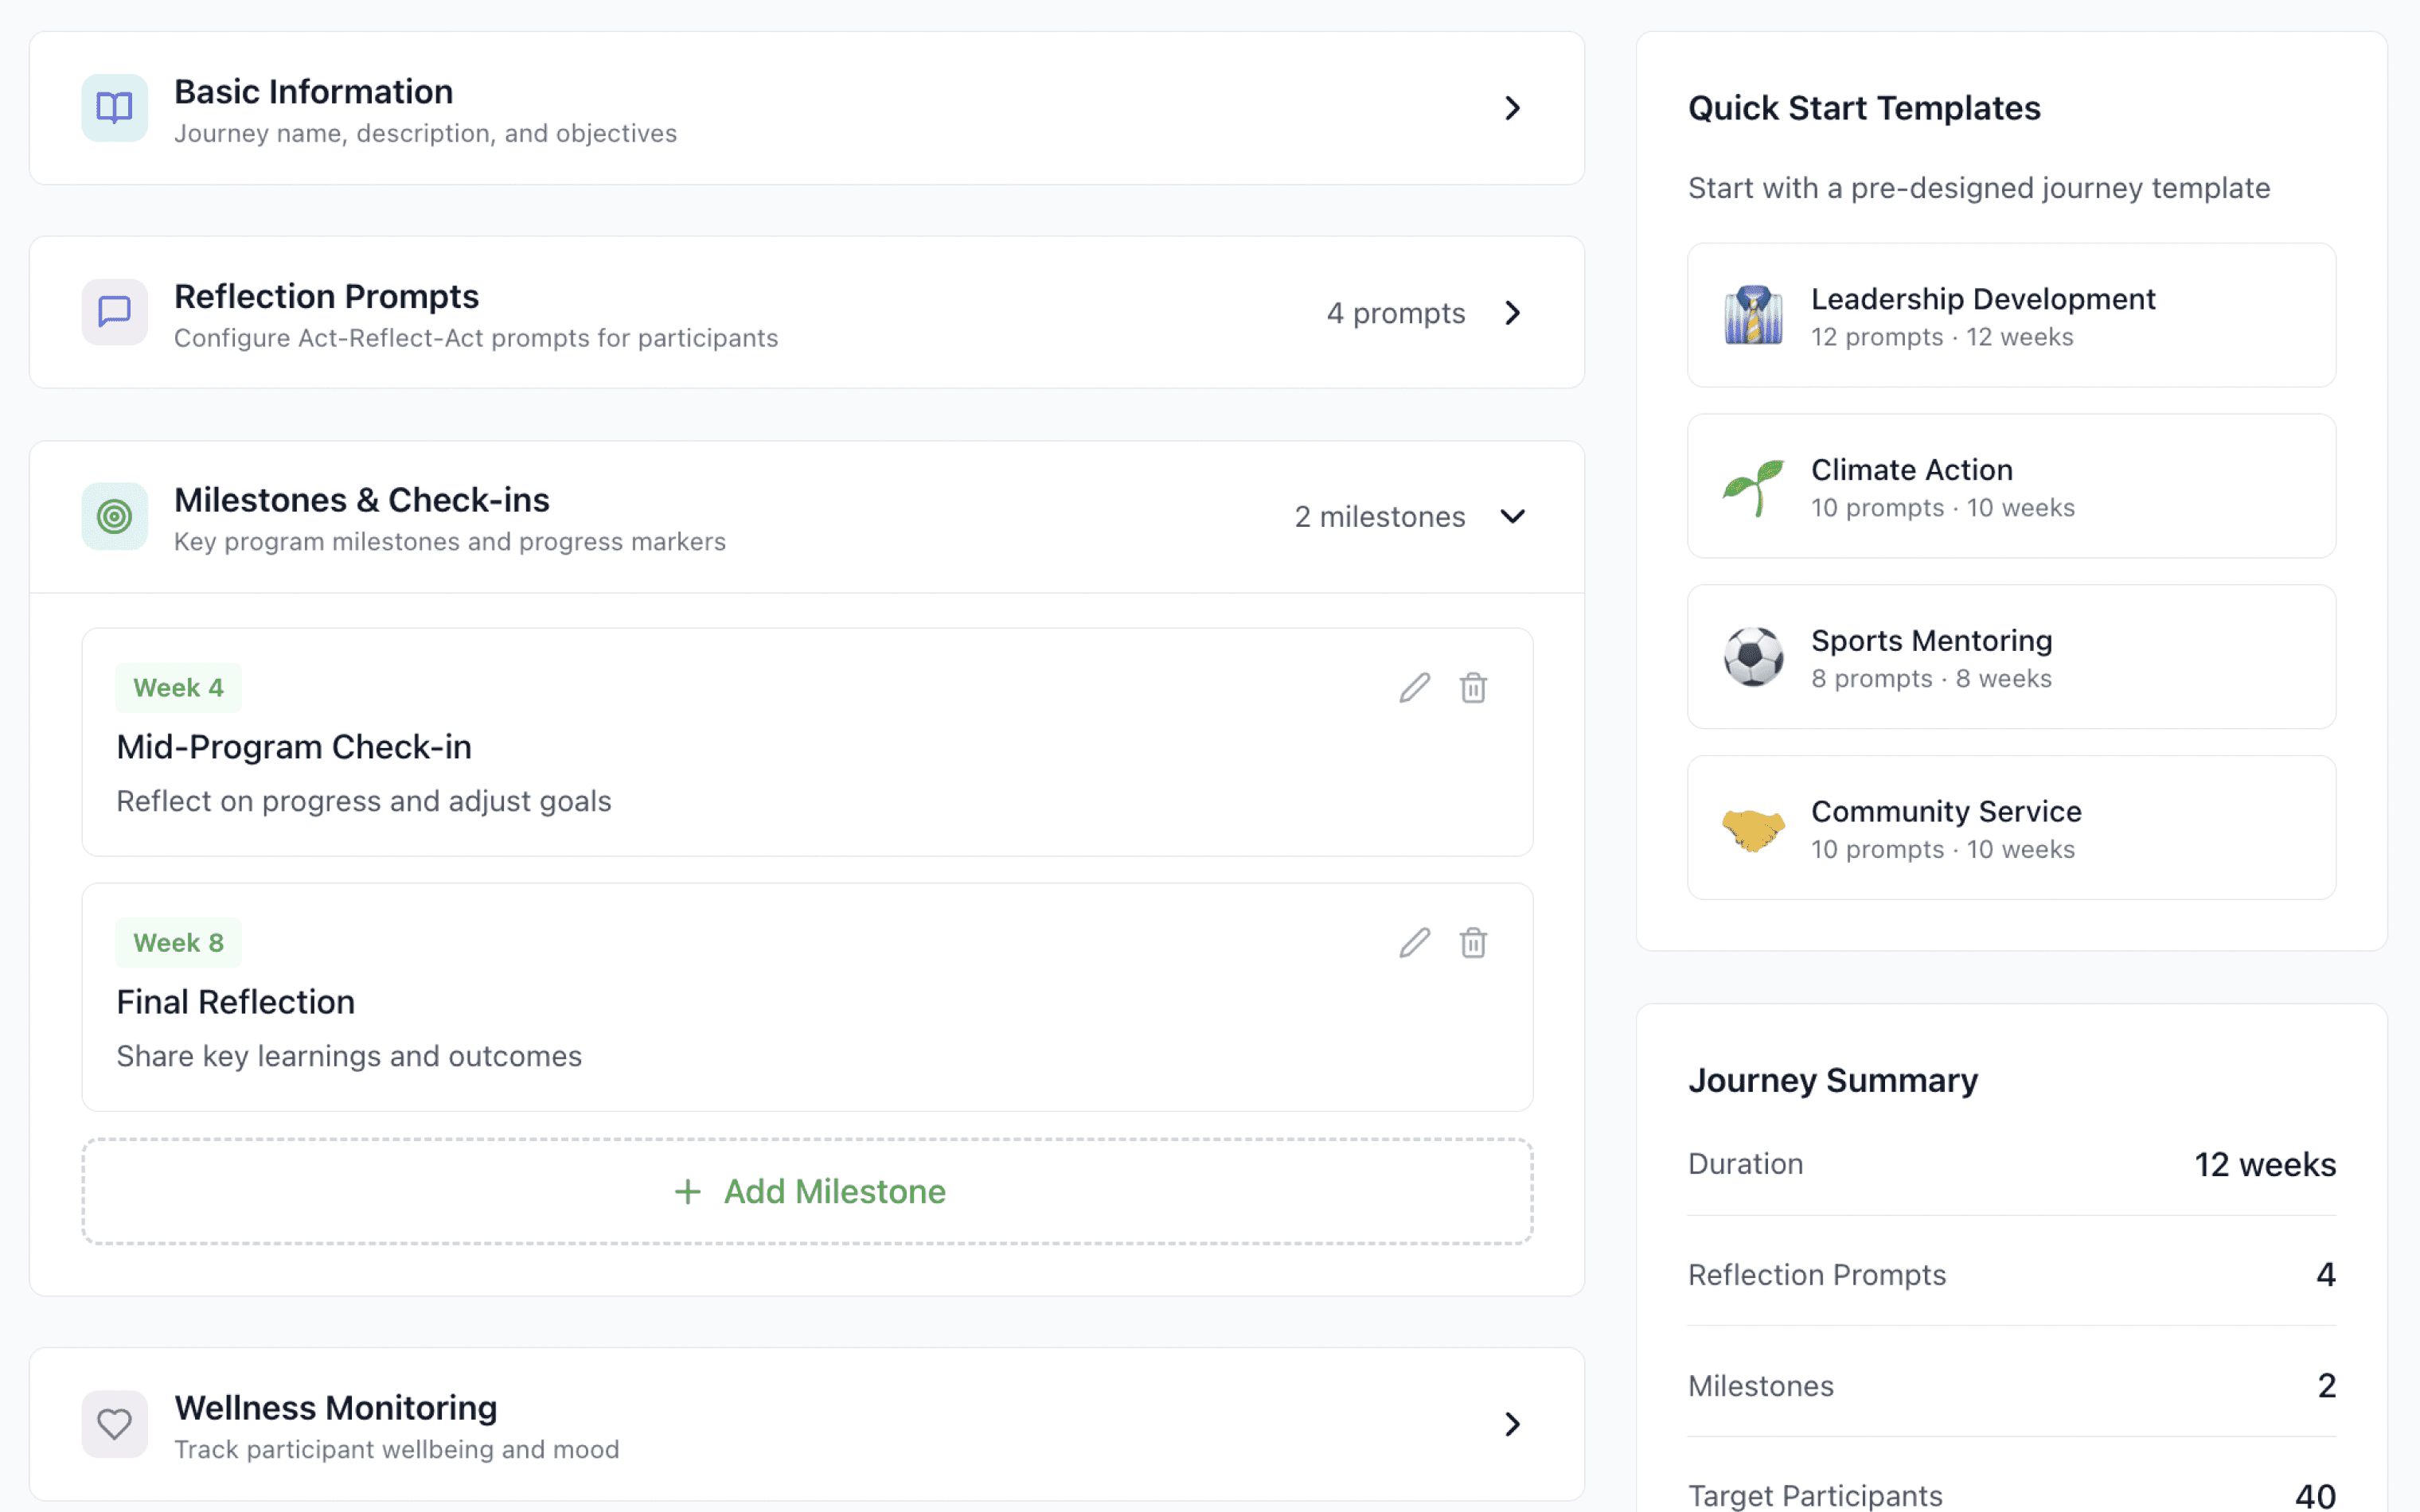Screen dimensions: 2420x1512
Task: Click the Reflection Prompts speech bubble icon
Action: tap(114, 312)
